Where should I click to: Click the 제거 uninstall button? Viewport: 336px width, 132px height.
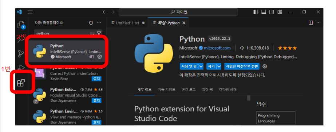[x=212, y=67]
